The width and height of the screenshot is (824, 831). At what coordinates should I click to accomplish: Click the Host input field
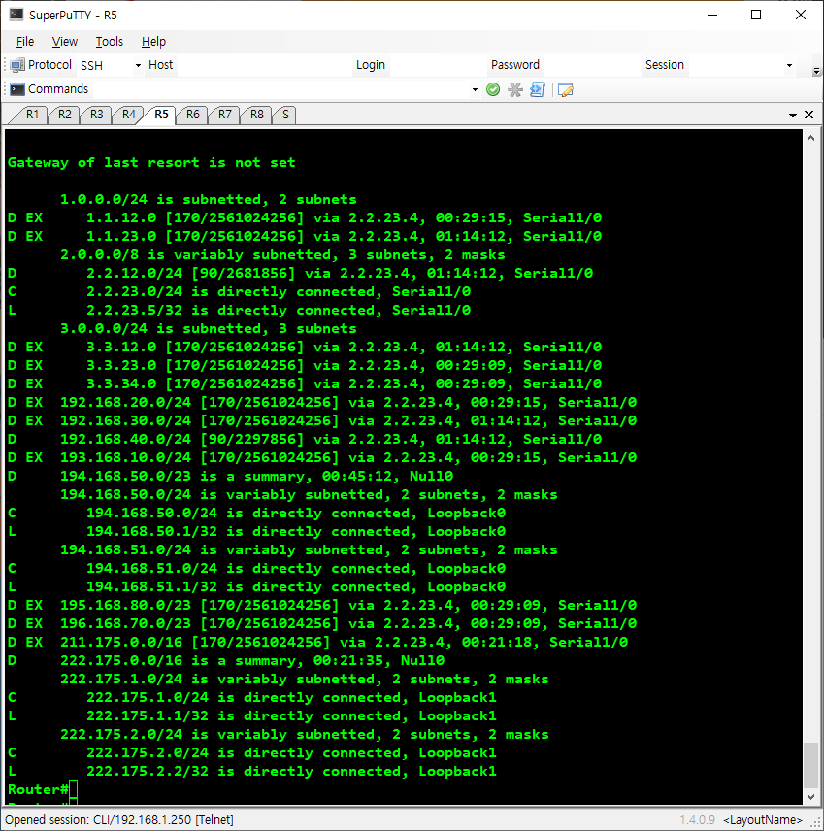click(263, 65)
